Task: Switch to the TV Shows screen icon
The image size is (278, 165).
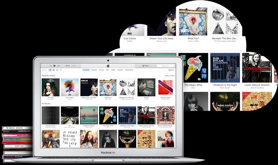Action: point(57,70)
